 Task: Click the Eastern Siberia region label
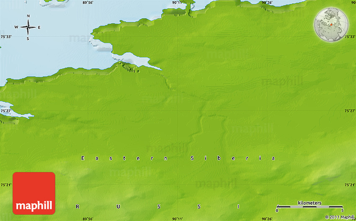point(178,158)
